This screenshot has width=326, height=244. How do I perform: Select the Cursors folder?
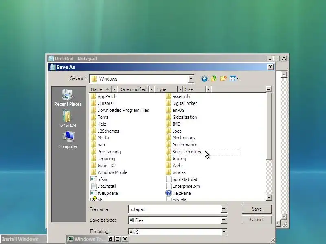(x=101, y=103)
